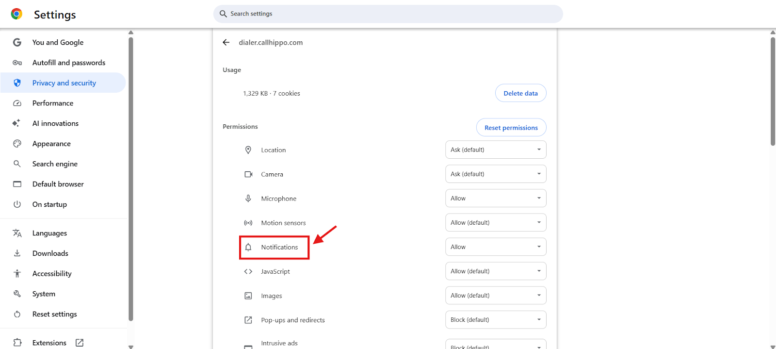Click the sparkle icon for AI innovations
The width and height of the screenshot is (776, 349).
tap(16, 123)
